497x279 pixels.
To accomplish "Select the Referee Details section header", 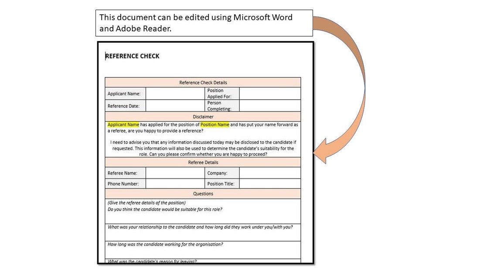I will pyautogui.click(x=203, y=162).
